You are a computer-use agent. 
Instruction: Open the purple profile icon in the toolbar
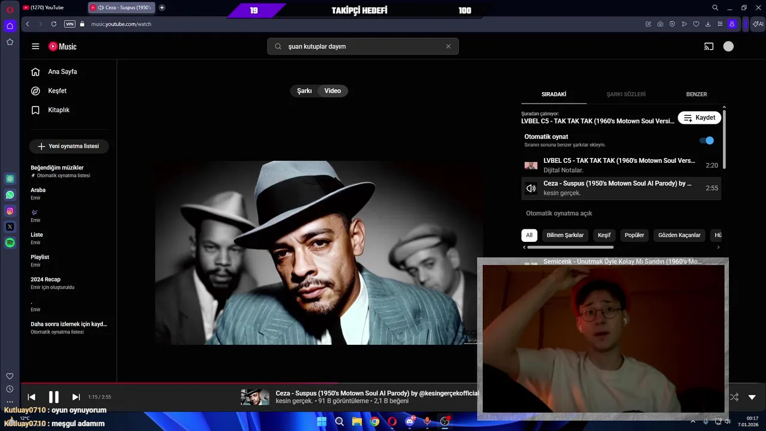(732, 24)
